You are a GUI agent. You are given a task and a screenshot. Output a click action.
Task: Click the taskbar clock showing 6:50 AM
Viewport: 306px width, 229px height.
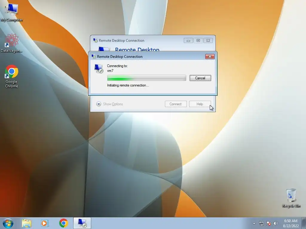coord(291,223)
